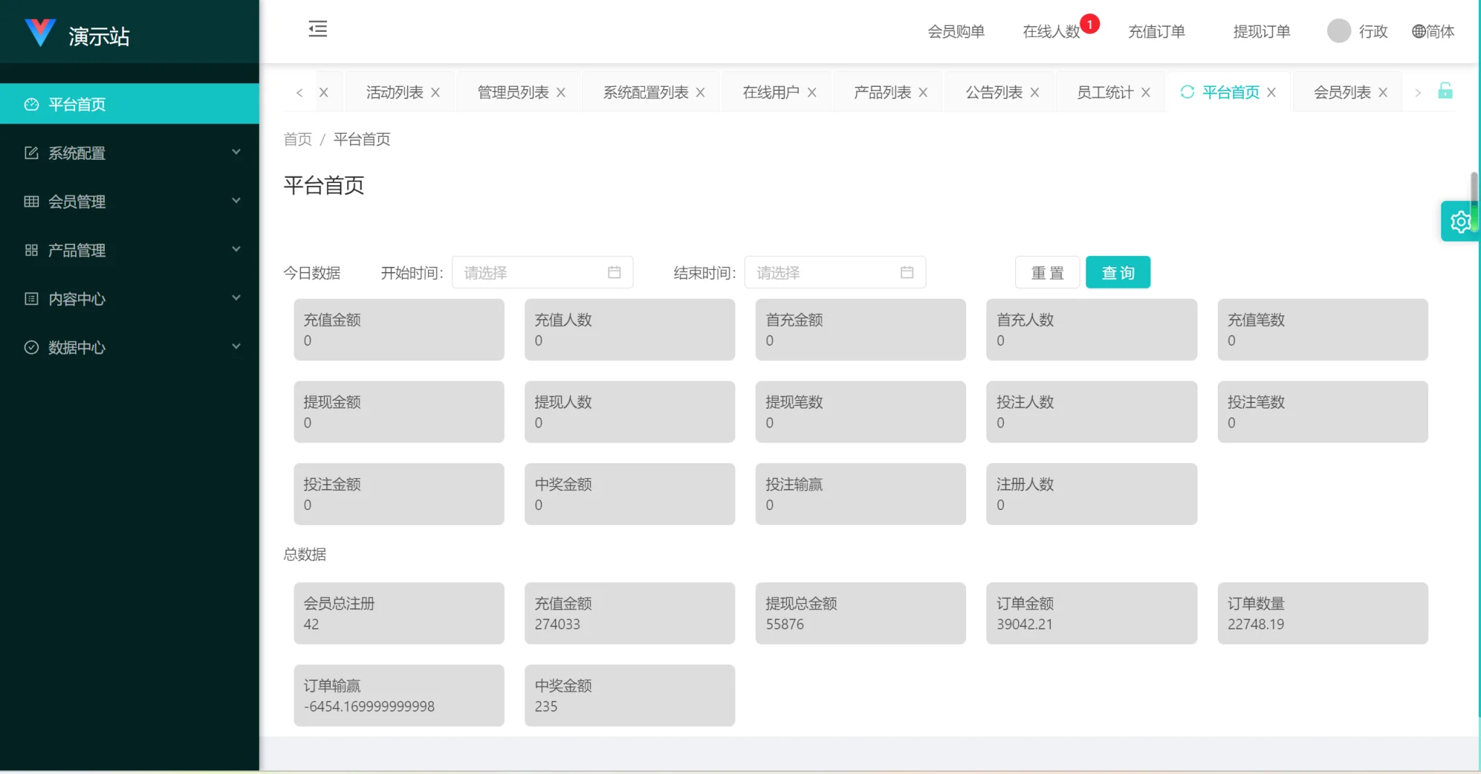Switch to the 会员列表 tab

tap(1341, 92)
